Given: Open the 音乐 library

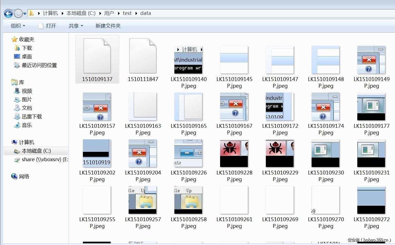Looking at the screenshot, I should pyautogui.click(x=27, y=125).
